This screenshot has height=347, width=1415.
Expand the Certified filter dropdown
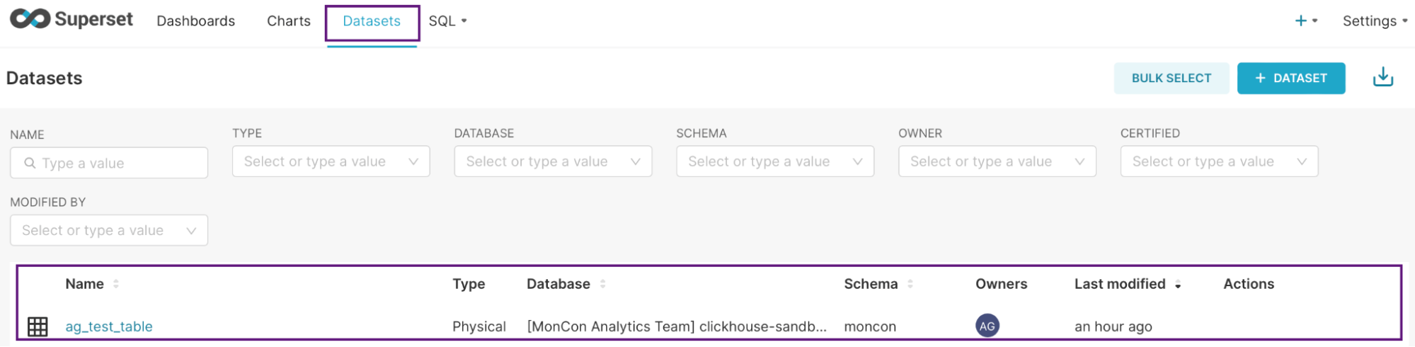(1219, 161)
